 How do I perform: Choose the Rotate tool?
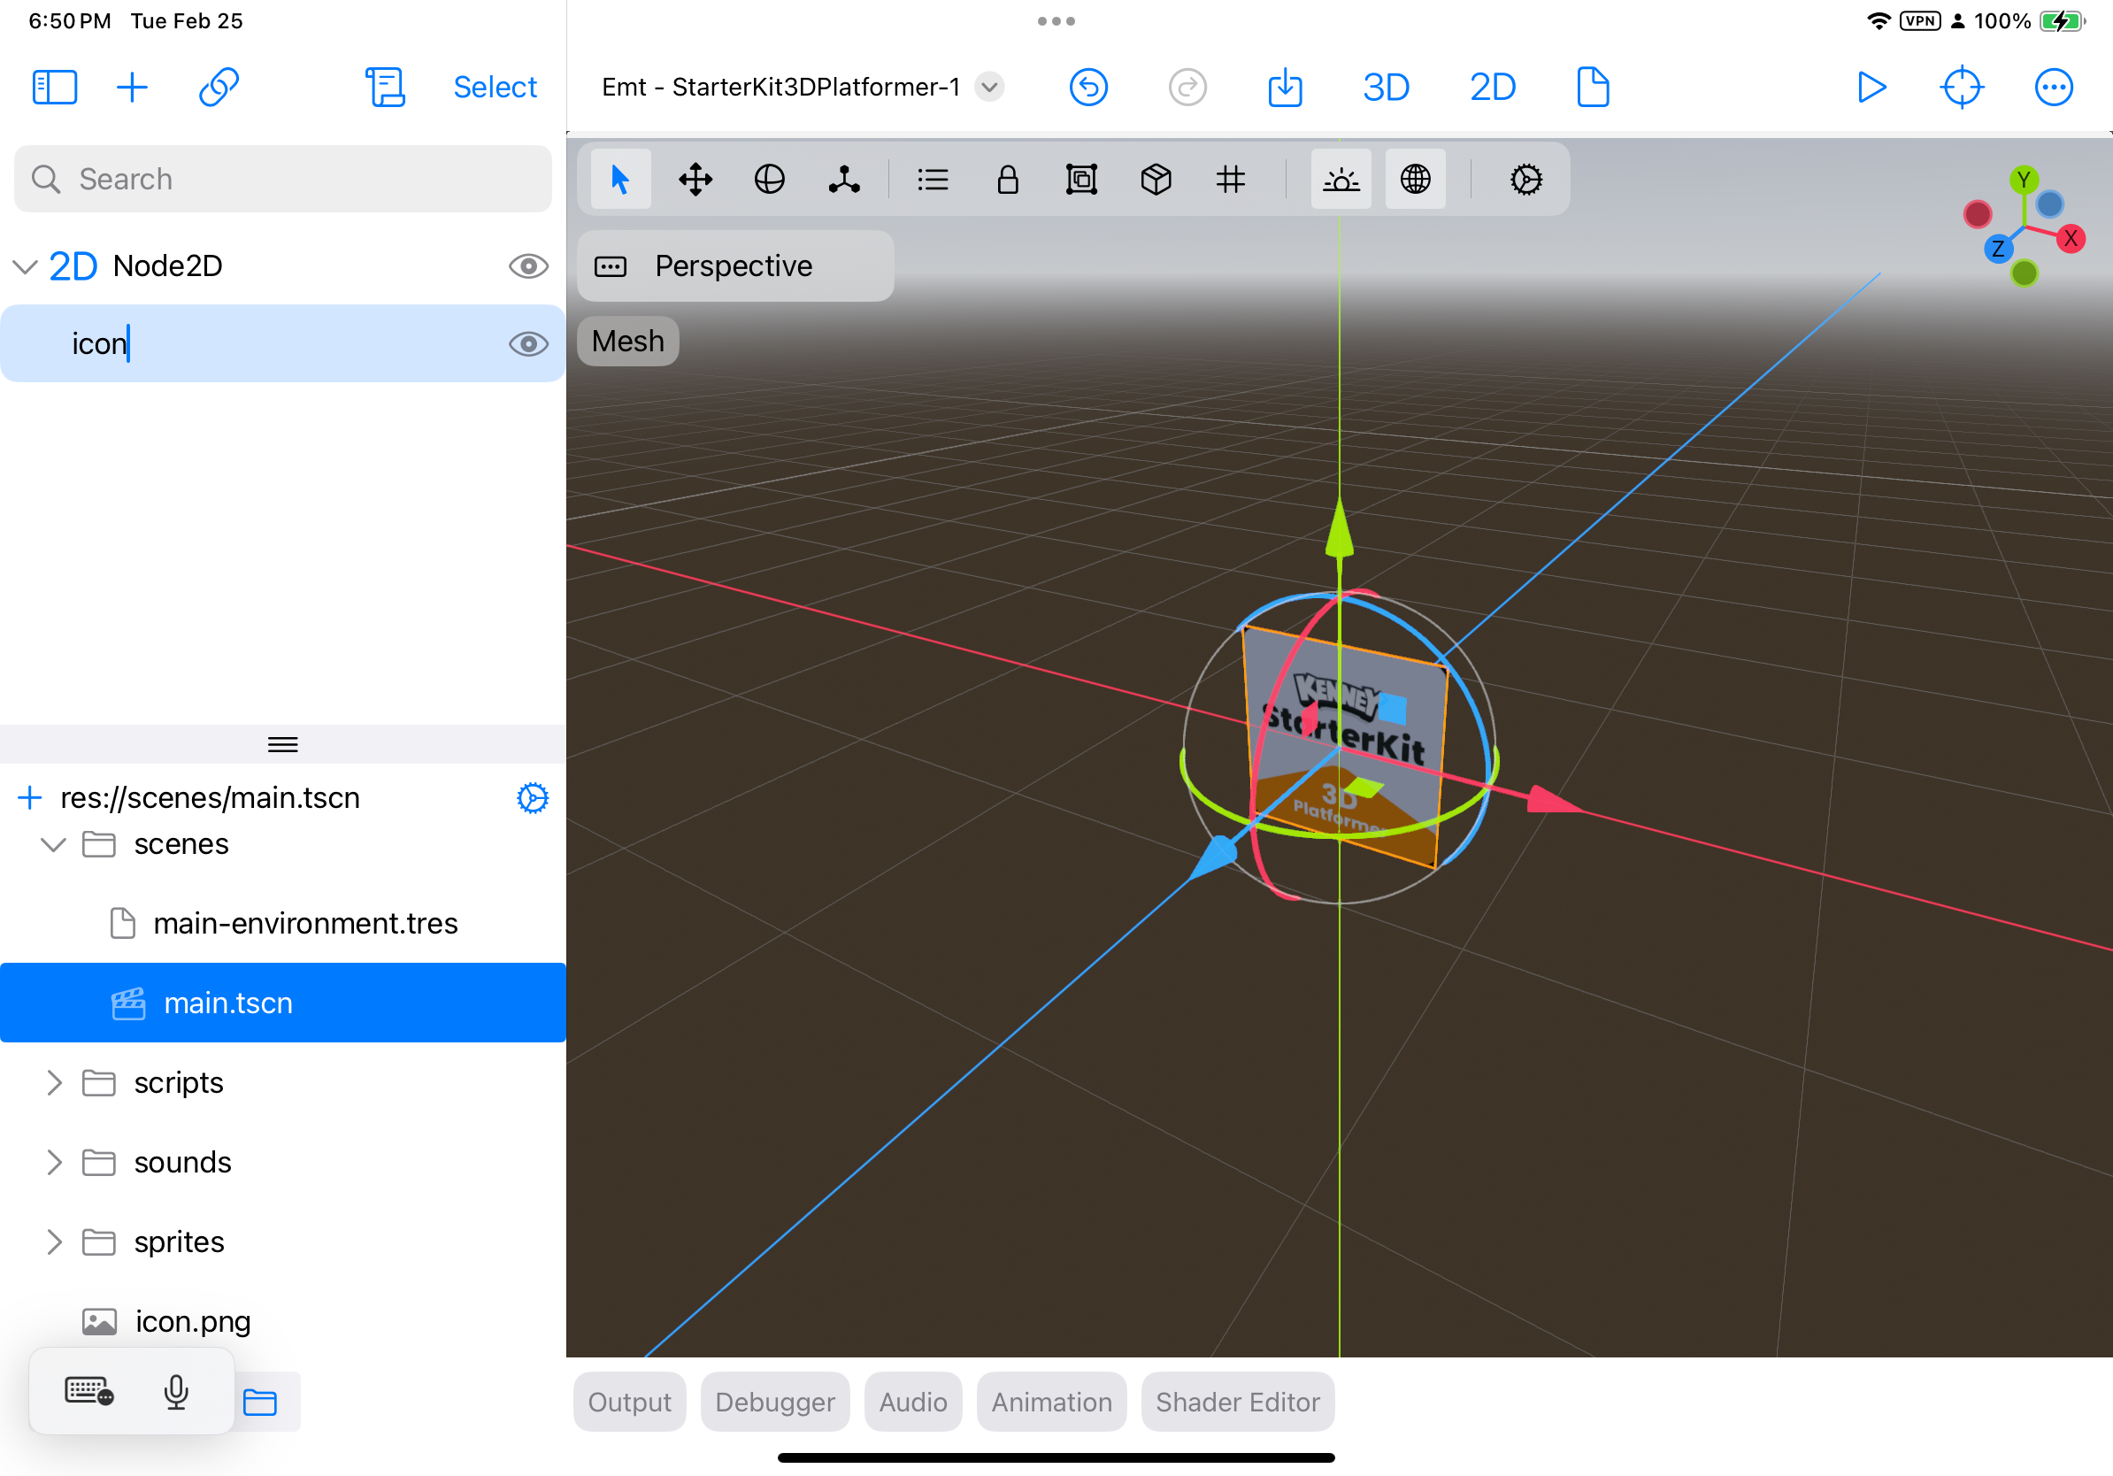point(769,179)
